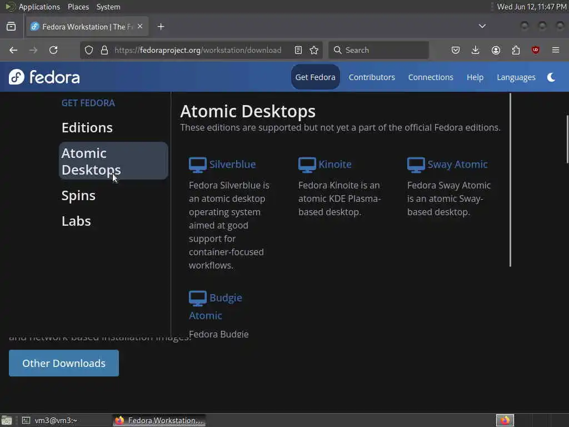Image resolution: width=569 pixels, height=427 pixels.
Task: Click the Other Downloads button
Action: point(64,363)
